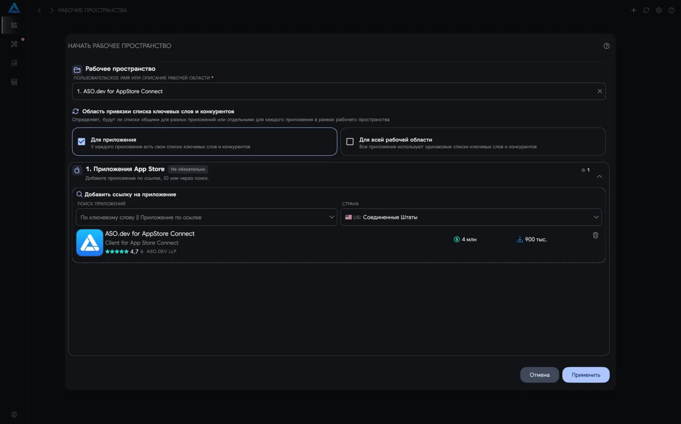681x424 pixels.
Task: Open the chart analytics icon in the sidebar
Action: tap(14, 63)
